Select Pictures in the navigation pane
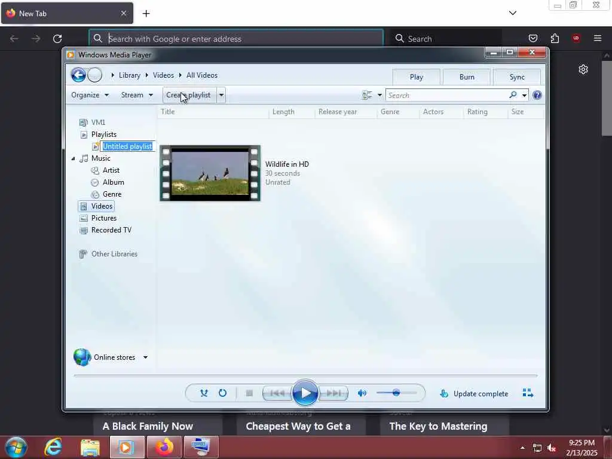 tap(104, 218)
